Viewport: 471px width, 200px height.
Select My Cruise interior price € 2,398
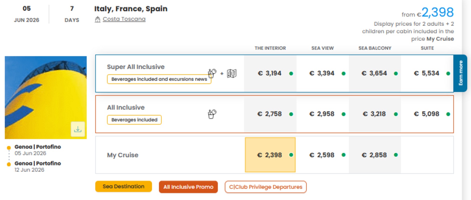[x=270, y=155]
